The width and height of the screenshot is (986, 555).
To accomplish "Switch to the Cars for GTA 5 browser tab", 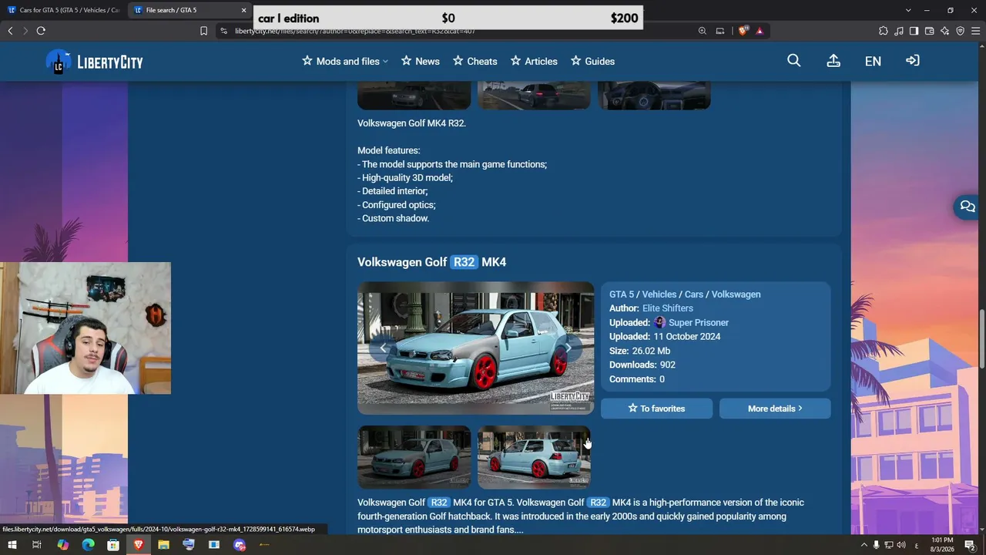I will [63, 10].
